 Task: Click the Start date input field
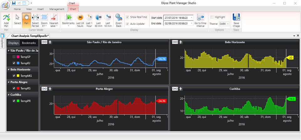[178, 17]
